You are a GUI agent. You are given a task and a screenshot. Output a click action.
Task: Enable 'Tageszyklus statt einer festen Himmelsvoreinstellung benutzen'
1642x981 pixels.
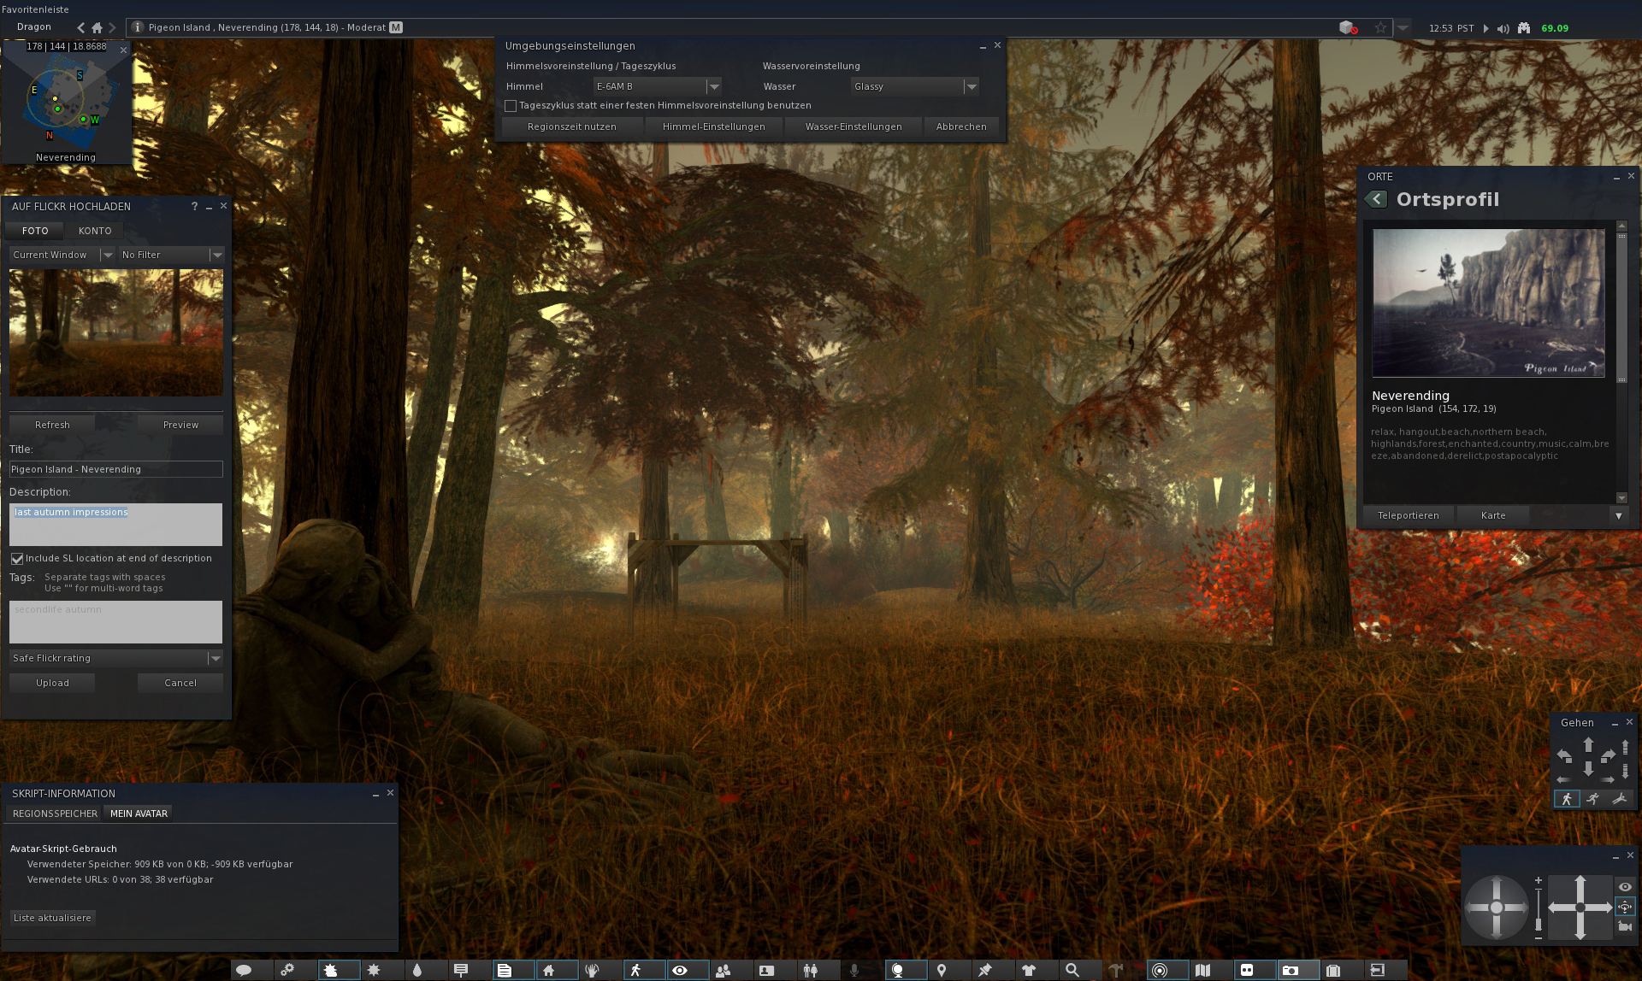point(511,105)
